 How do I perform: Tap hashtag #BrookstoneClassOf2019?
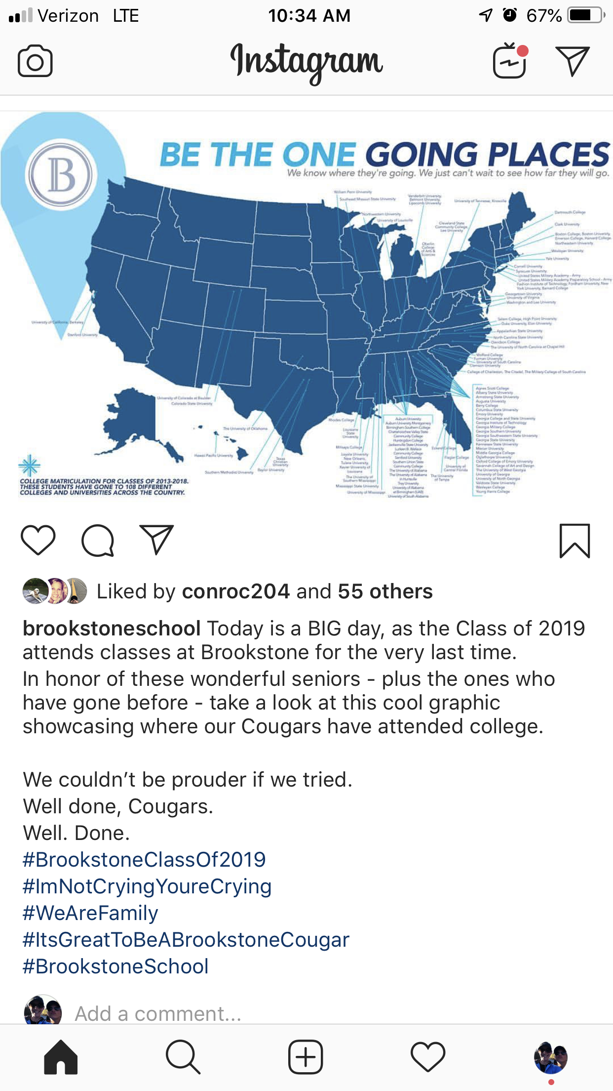click(x=144, y=860)
